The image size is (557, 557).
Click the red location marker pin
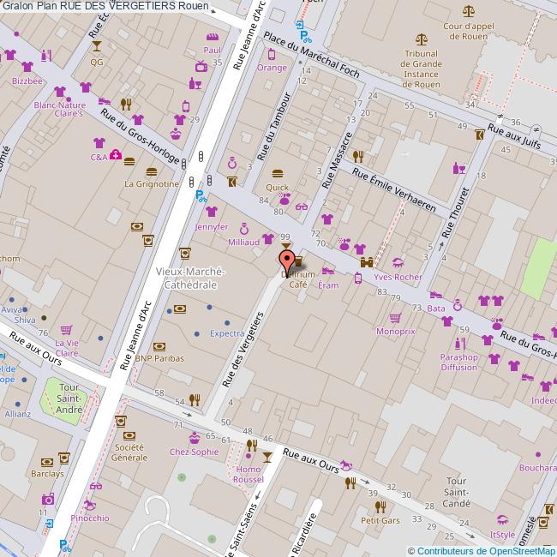click(x=287, y=259)
